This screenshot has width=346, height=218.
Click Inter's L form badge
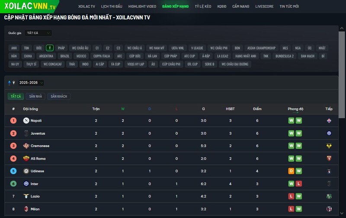(299, 184)
